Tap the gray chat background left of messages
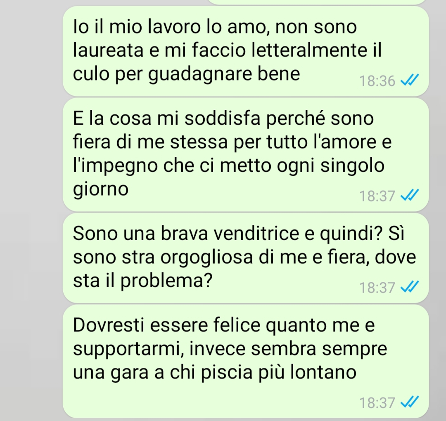The image size is (446, 421). pyautogui.click(x=31, y=210)
